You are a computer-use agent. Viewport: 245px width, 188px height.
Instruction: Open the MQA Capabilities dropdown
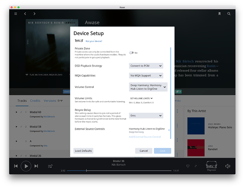point(146,76)
